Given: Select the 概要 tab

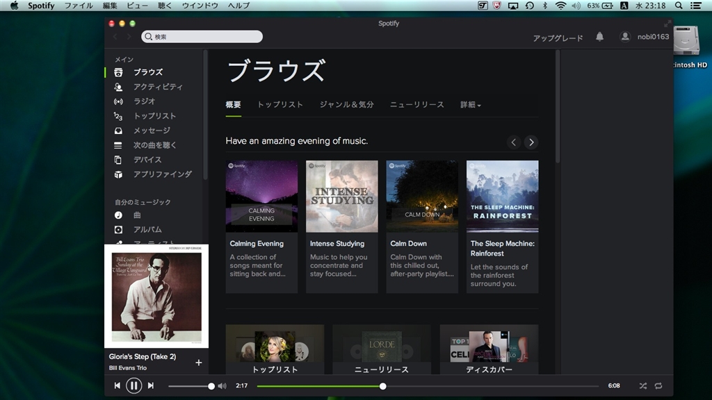Looking at the screenshot, I should (x=234, y=105).
